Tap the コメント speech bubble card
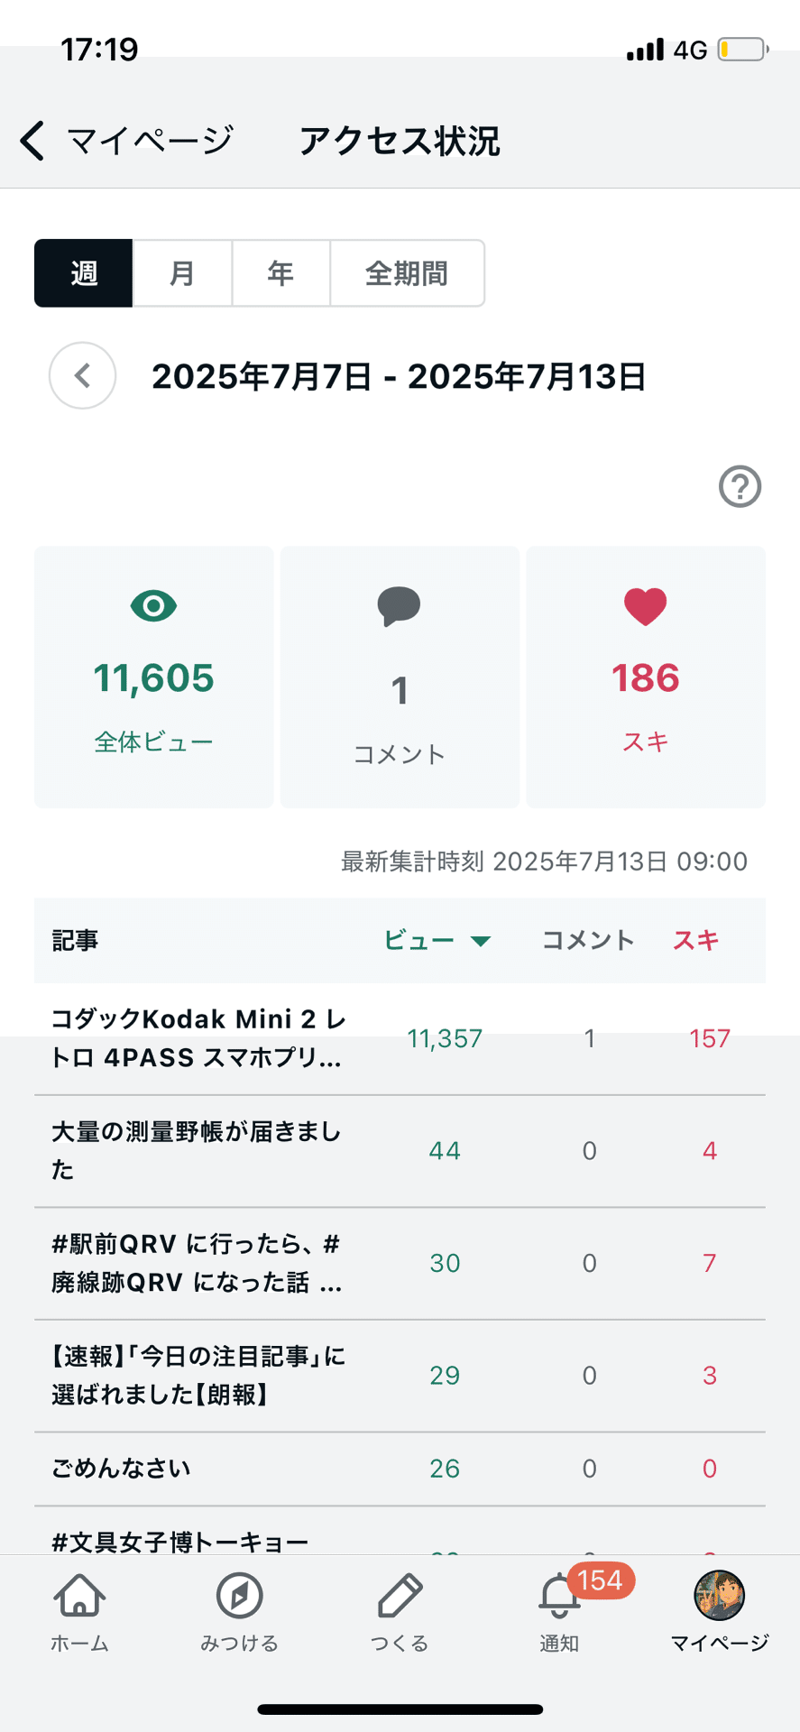This screenshot has height=1732, width=800. click(400, 677)
